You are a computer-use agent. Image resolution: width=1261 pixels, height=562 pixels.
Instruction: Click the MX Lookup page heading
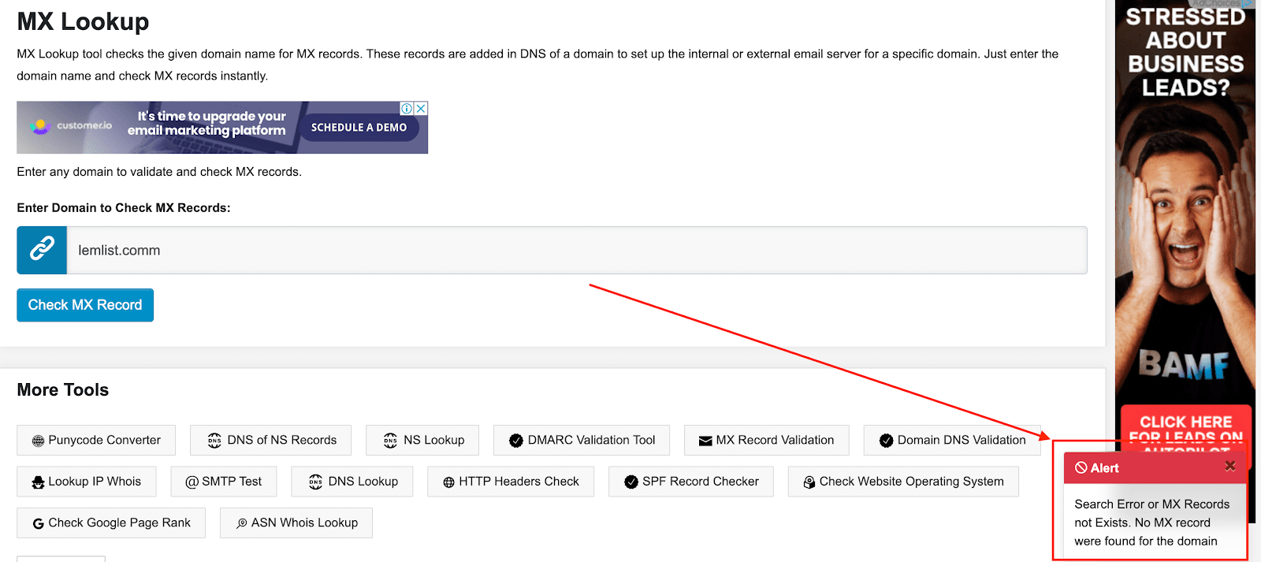(83, 21)
